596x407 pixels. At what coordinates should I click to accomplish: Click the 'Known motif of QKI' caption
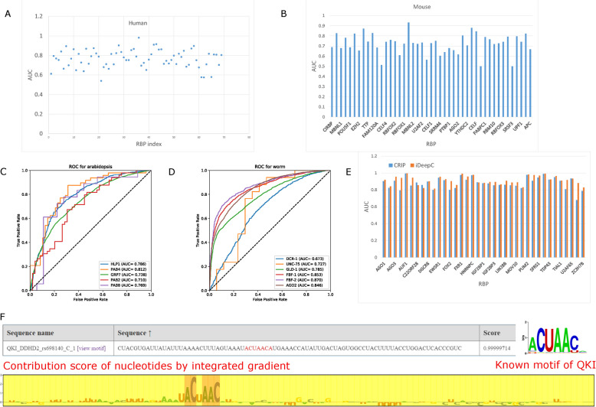545,365
